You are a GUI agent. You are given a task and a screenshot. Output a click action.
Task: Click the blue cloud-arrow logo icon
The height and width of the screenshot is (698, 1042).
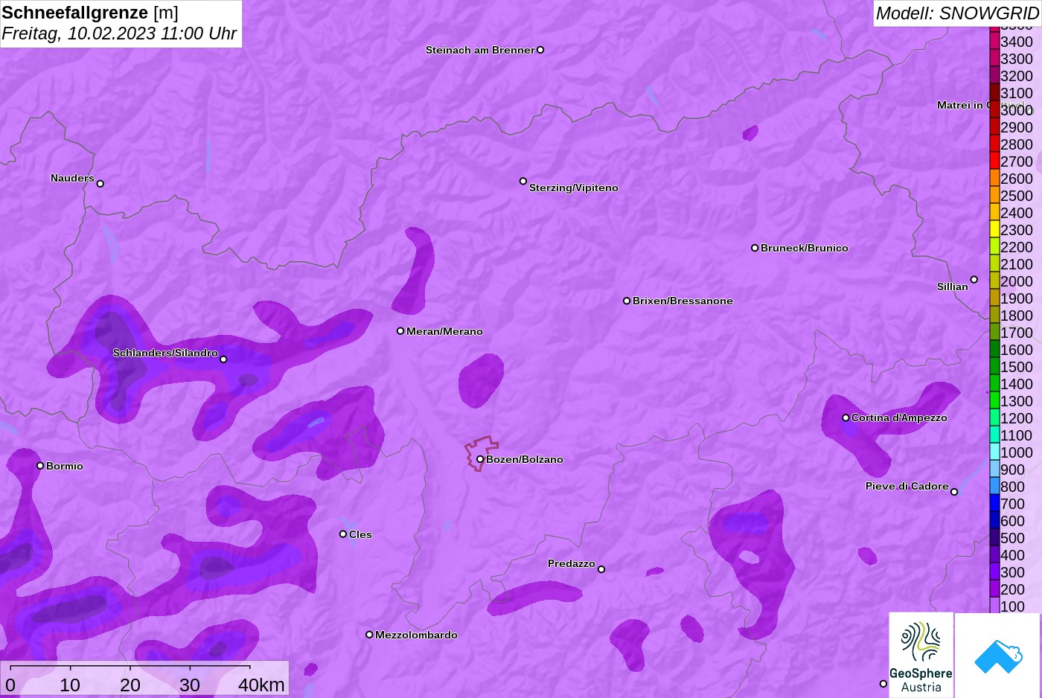tap(998, 656)
